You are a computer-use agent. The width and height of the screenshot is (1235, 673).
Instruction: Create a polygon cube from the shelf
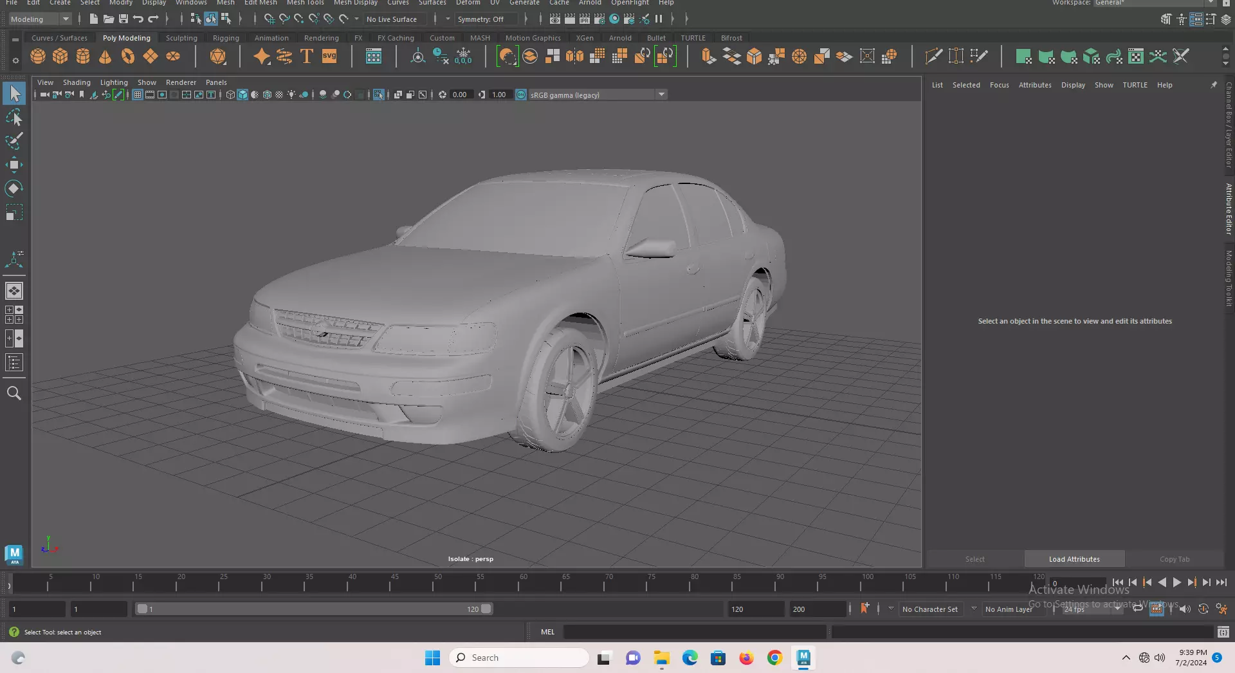coord(60,57)
